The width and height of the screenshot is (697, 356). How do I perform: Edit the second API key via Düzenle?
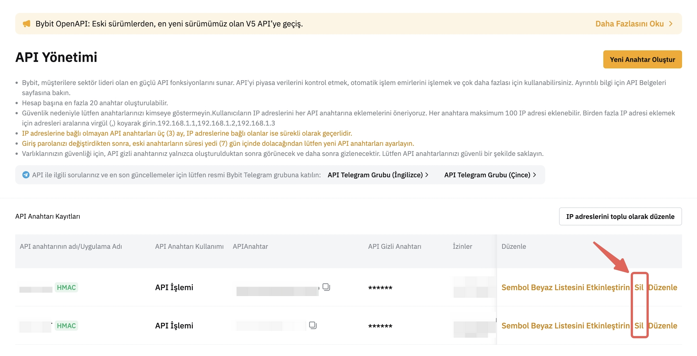[x=663, y=326]
